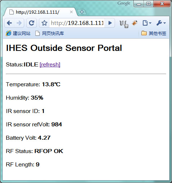Open the 建议网站 bookmark

18,33
